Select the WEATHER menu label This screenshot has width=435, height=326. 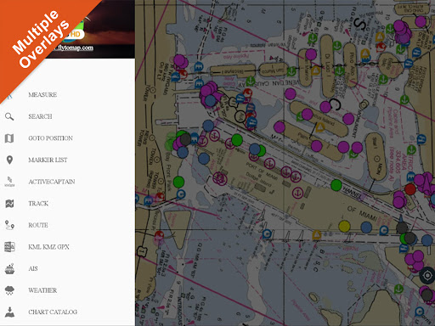(x=42, y=290)
